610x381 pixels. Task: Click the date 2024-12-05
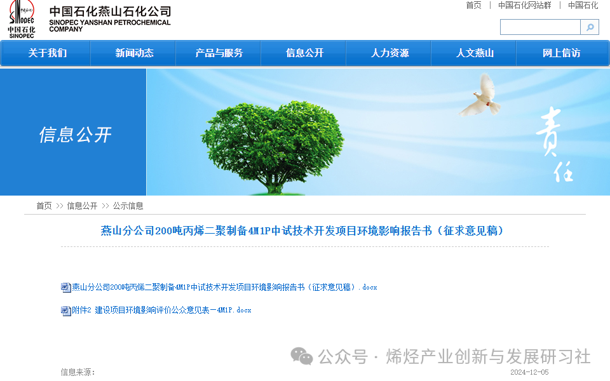click(529, 373)
